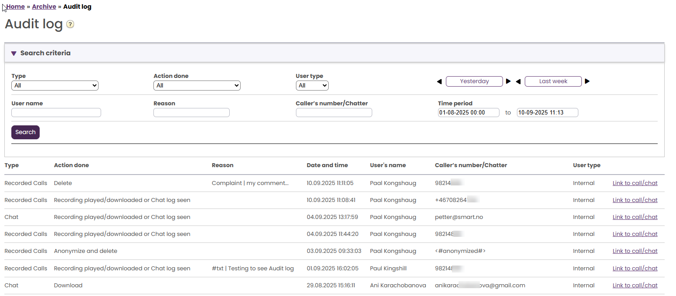Click the Caller's number/Chatter input field

(x=334, y=113)
